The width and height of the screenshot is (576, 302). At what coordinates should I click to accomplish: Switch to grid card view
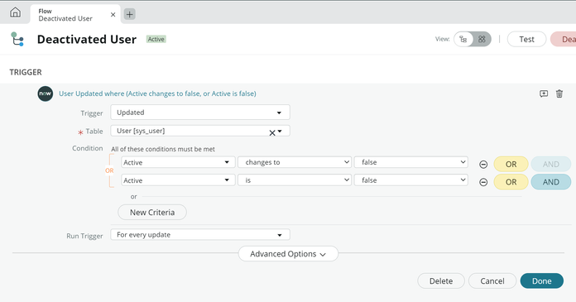tap(482, 39)
